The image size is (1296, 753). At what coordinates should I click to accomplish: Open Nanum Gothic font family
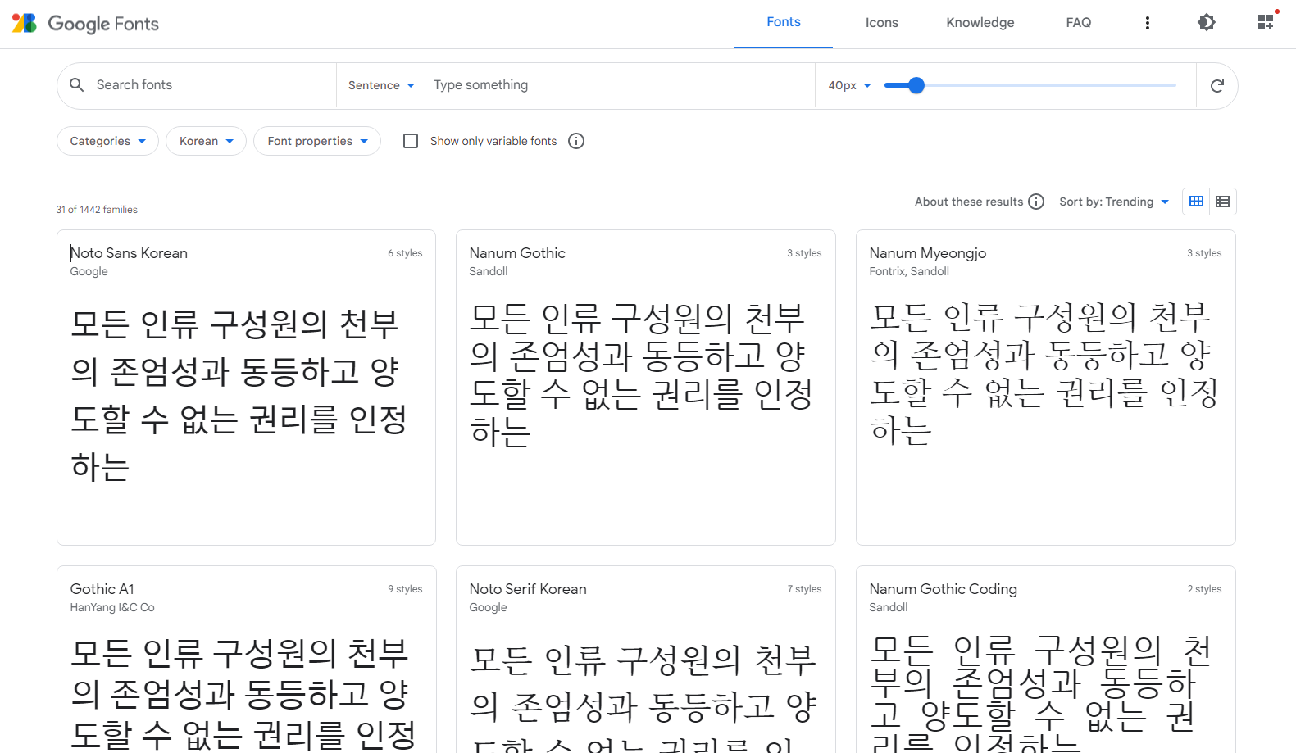click(x=517, y=253)
